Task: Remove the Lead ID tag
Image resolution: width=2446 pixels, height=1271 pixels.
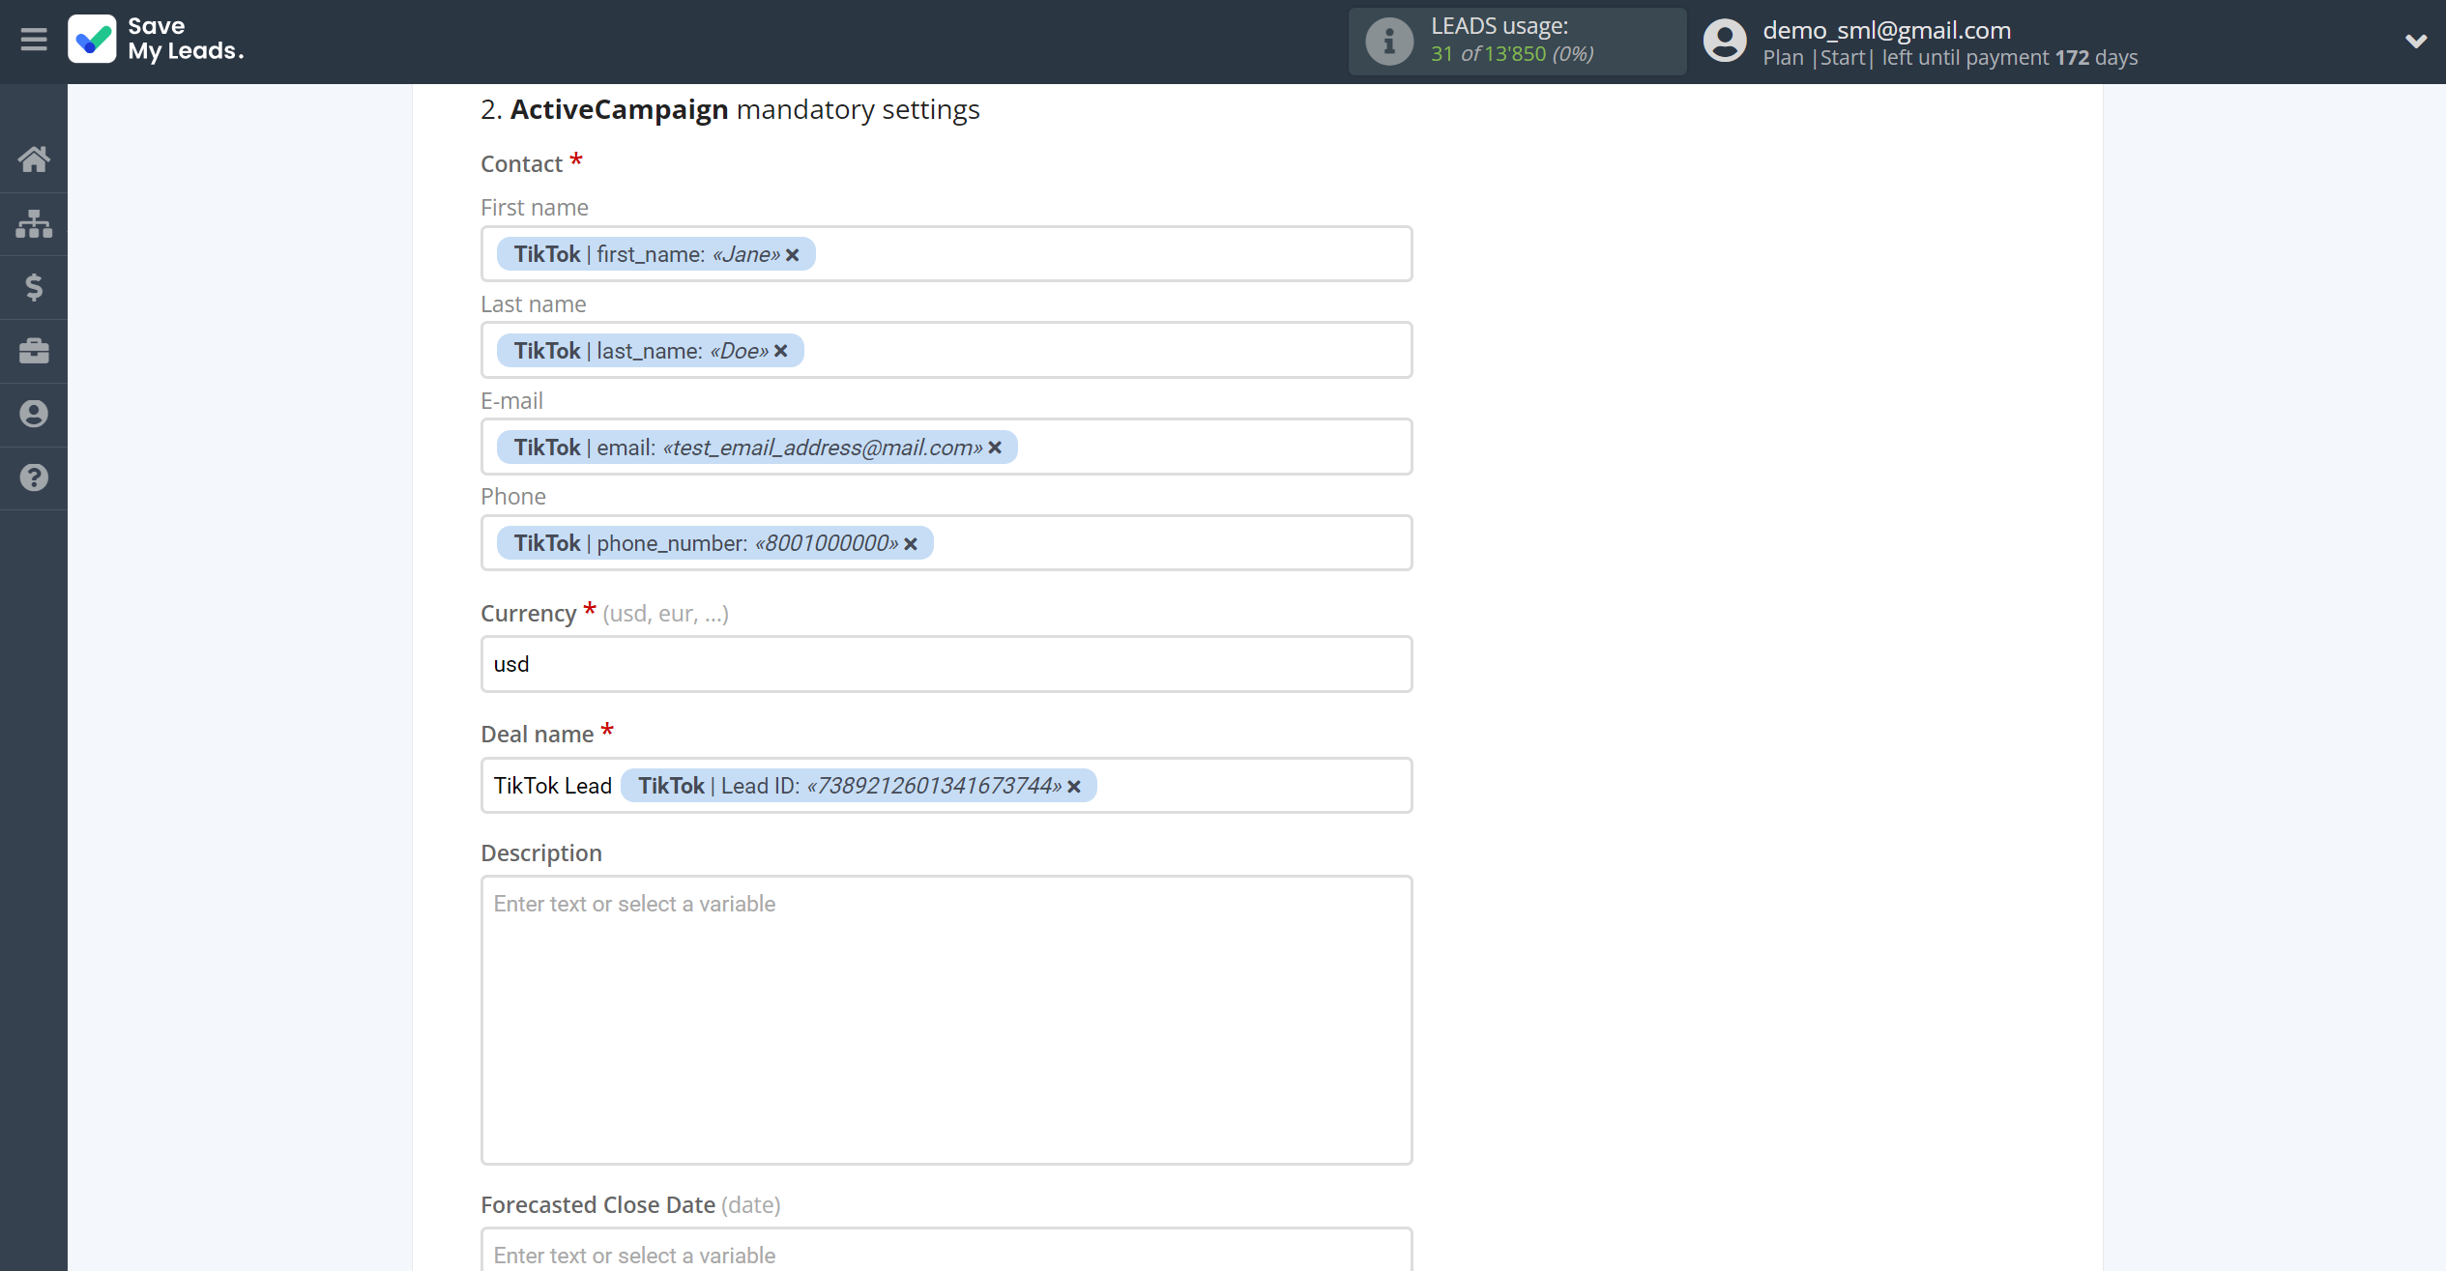Action: coord(1074,787)
